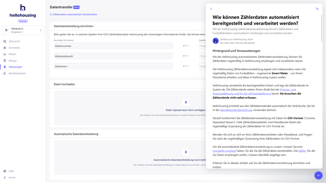326x183 pixels.
Task: Click the upload icon in Datei hochladen
Action: (186, 102)
